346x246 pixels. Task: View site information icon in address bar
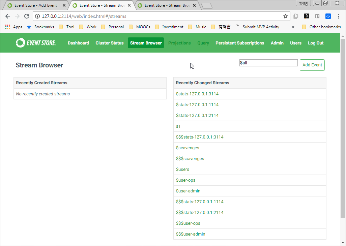(x=37, y=16)
